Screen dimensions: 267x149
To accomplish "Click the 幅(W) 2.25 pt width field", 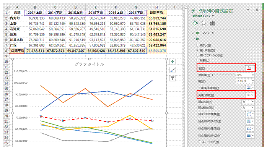I will click(x=244, y=81).
